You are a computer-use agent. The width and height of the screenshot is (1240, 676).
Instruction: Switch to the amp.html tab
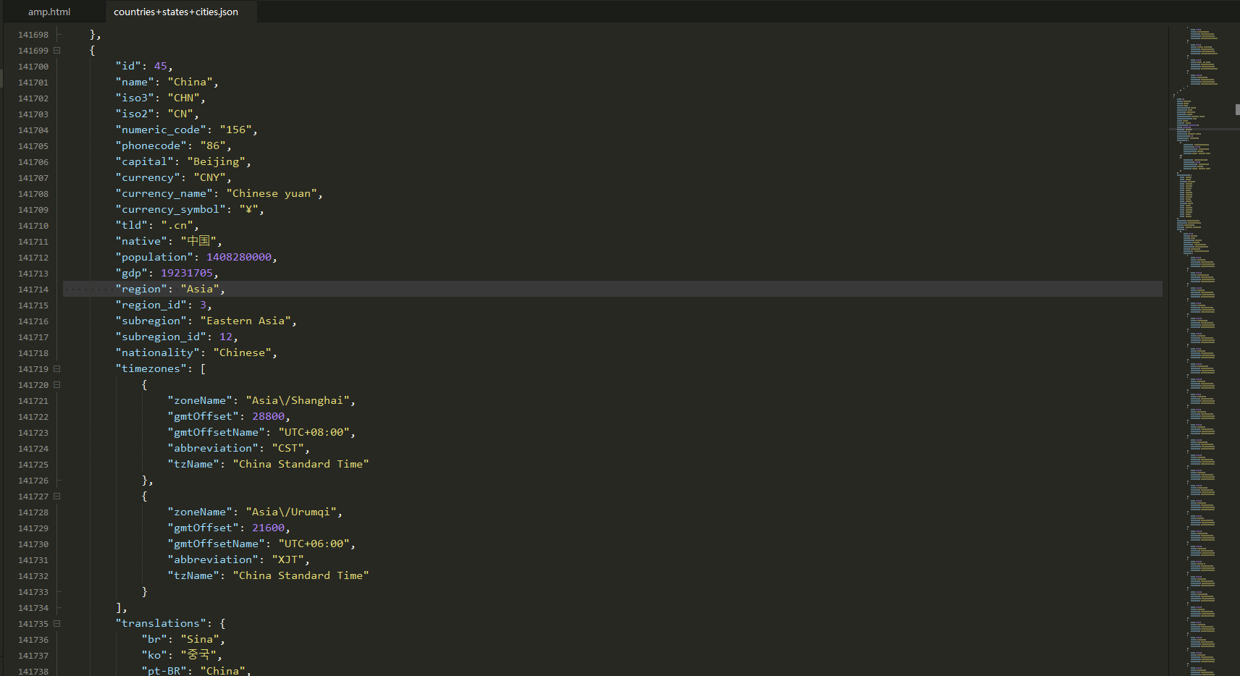tap(49, 12)
